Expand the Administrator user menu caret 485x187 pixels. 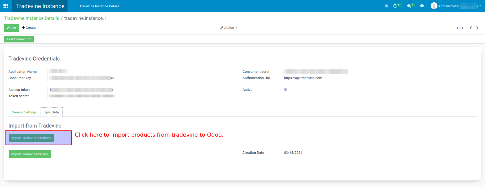tap(480, 6)
